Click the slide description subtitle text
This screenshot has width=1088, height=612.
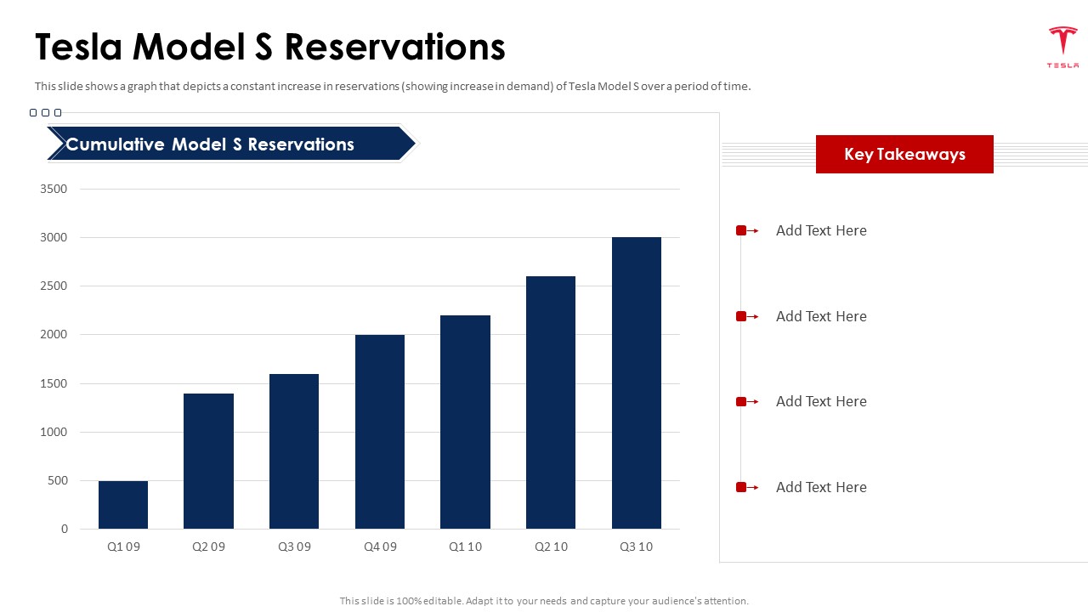[393, 86]
